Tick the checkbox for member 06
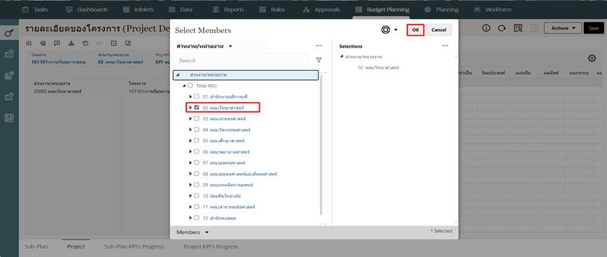The width and height of the screenshot is (607, 257). point(197,152)
